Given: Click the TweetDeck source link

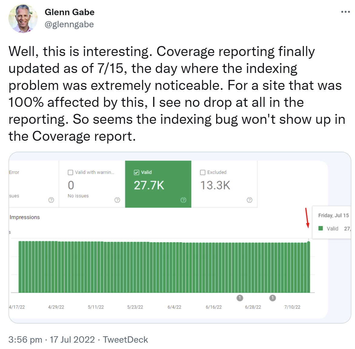Looking at the screenshot, I should point(125,339).
